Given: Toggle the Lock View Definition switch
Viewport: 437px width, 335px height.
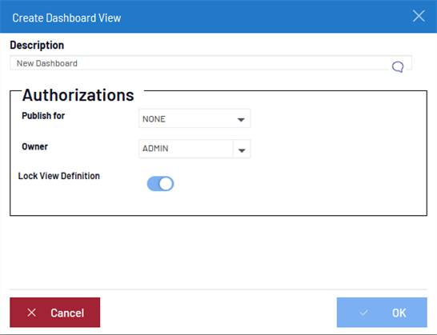Looking at the screenshot, I should point(160,184).
